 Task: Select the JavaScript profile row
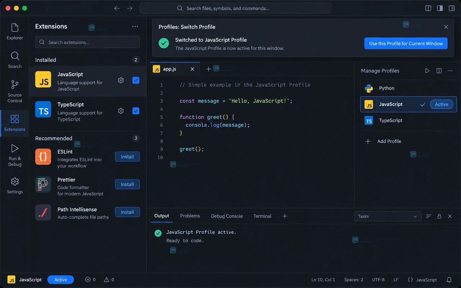pyautogui.click(x=408, y=104)
